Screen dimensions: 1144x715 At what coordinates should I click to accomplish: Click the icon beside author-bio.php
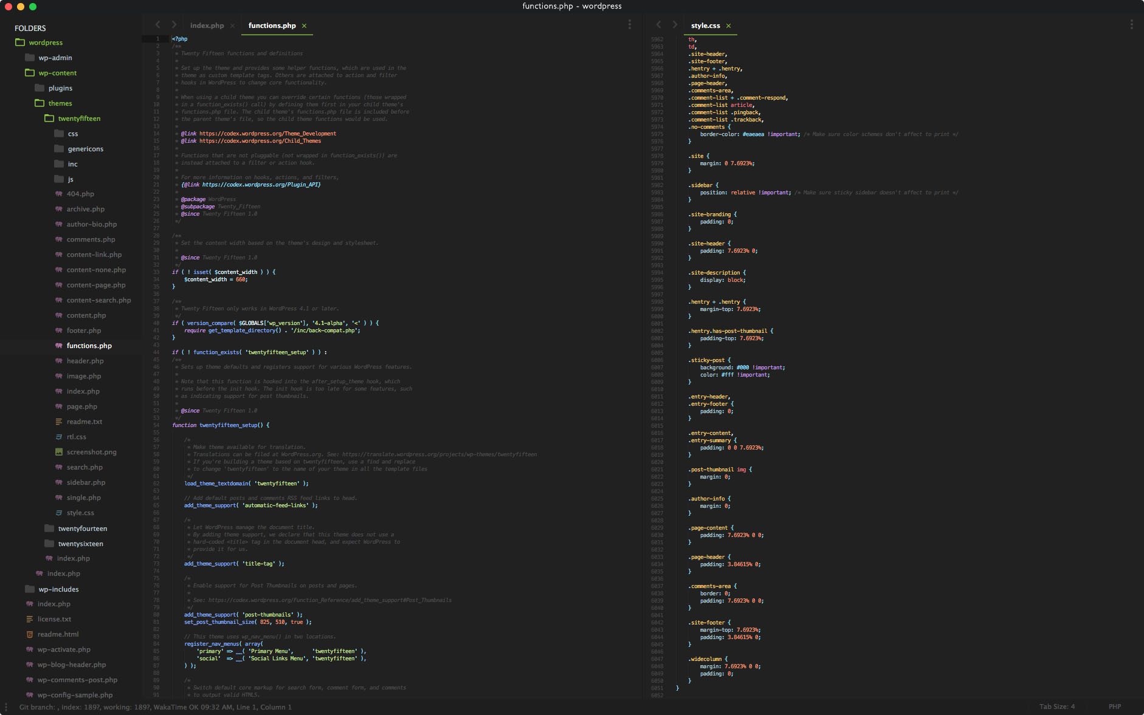point(59,224)
